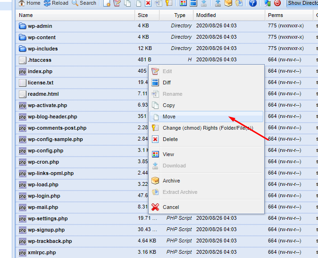
Task: Toggle the Show Directories button
Action: click(302, 3)
